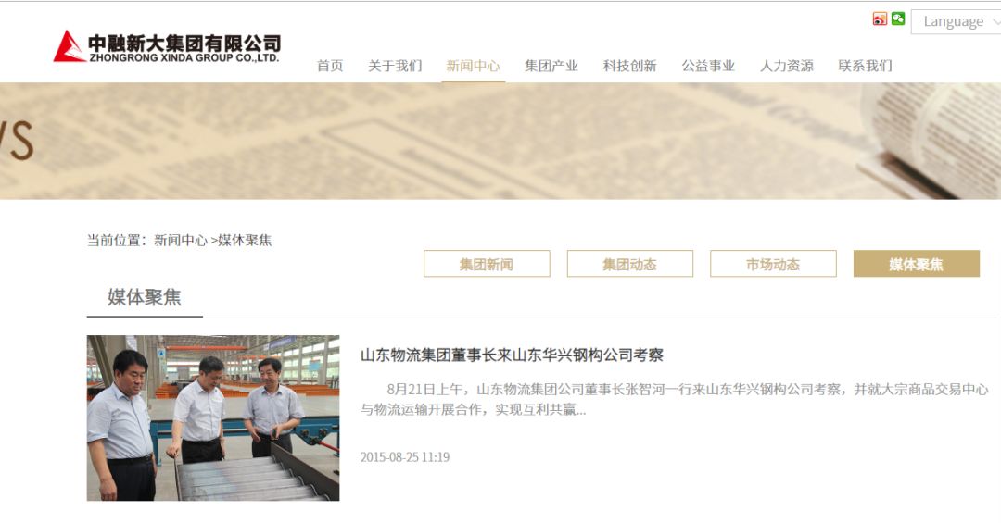Viewport: 1001px width, 523px height.
Task: Click the 媒体聚焦 section heading
Action: pos(145,297)
